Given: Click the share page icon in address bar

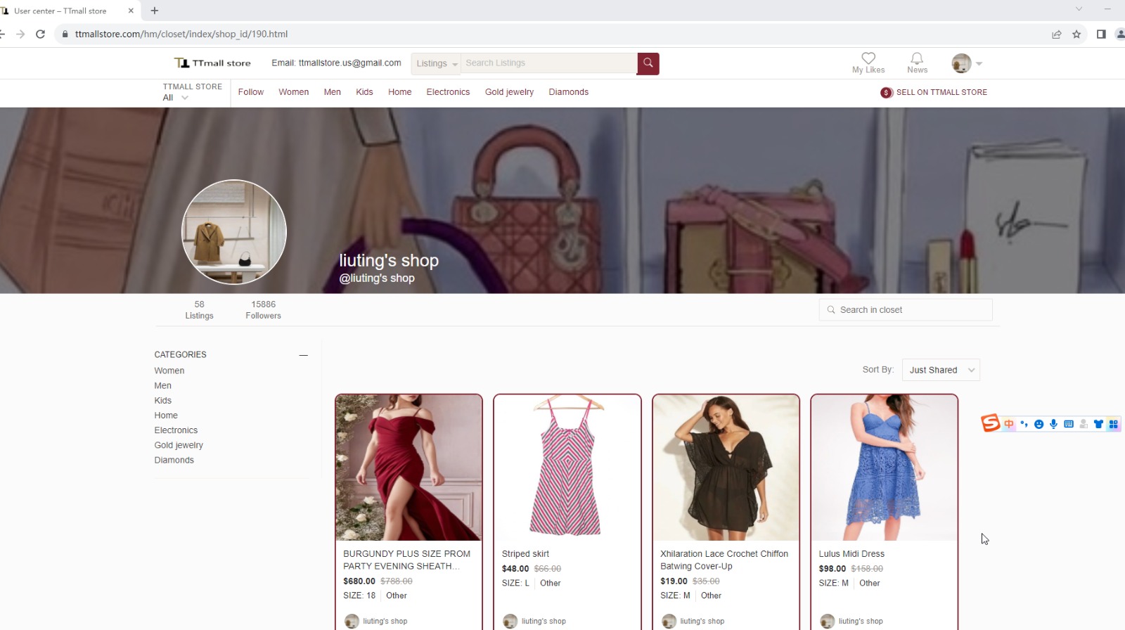Looking at the screenshot, I should [1056, 34].
